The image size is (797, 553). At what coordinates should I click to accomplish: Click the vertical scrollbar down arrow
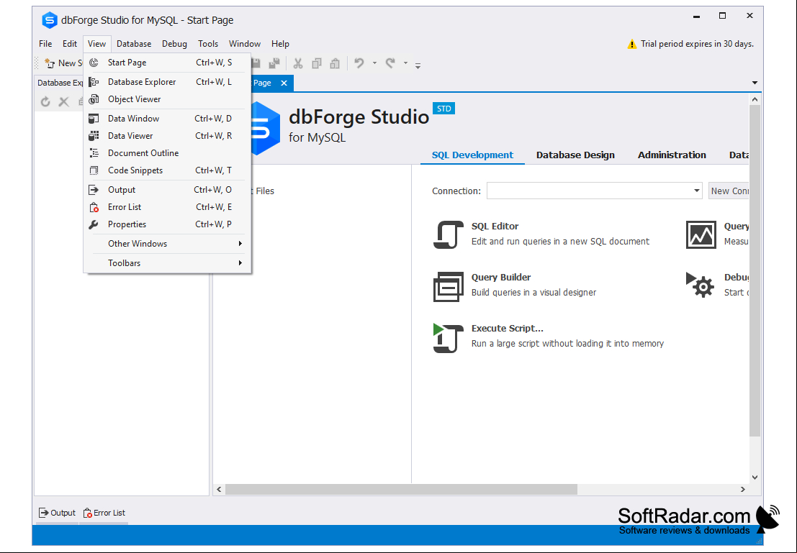coord(755,477)
